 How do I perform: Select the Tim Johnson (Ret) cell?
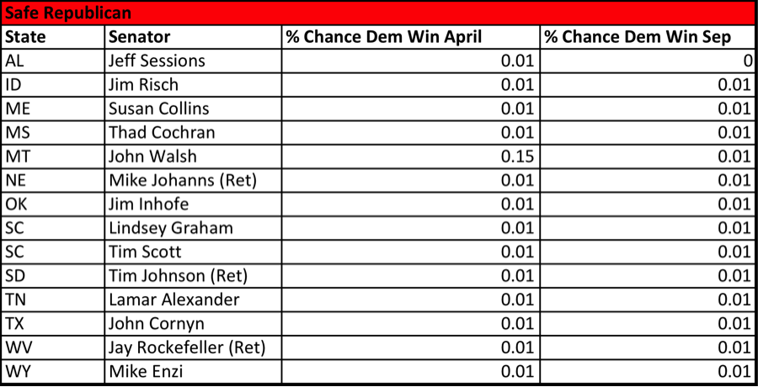point(194,276)
